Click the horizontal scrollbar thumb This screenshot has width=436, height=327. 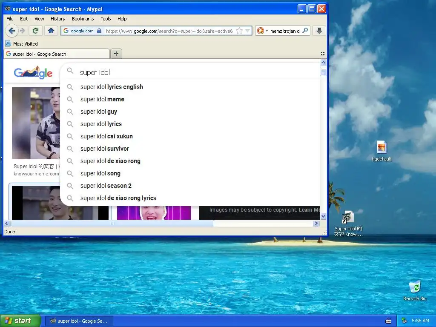[x=112, y=223]
